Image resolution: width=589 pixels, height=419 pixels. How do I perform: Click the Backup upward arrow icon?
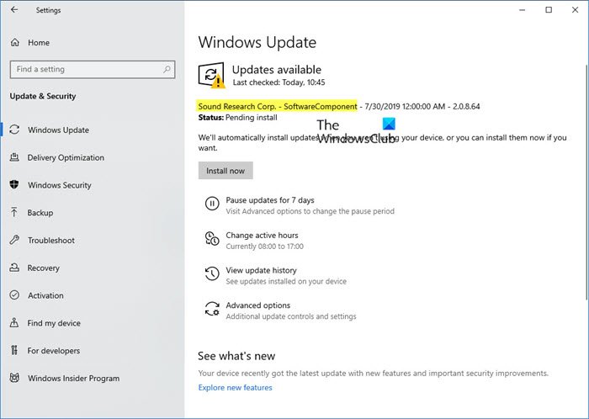tap(14, 212)
